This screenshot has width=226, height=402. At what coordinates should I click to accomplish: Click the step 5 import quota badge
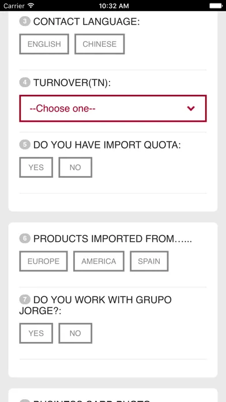click(25, 144)
